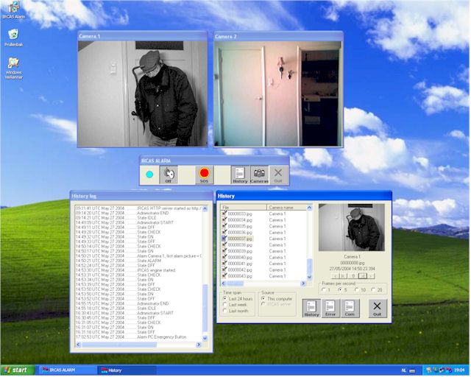This screenshot has height=377, width=471.
Task: Click the cyan status indicator in IRCAS ALARM
Action: 149,175
